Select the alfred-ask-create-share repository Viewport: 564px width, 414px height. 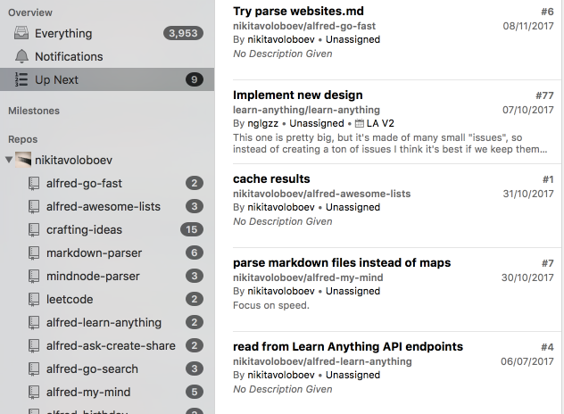click(107, 345)
